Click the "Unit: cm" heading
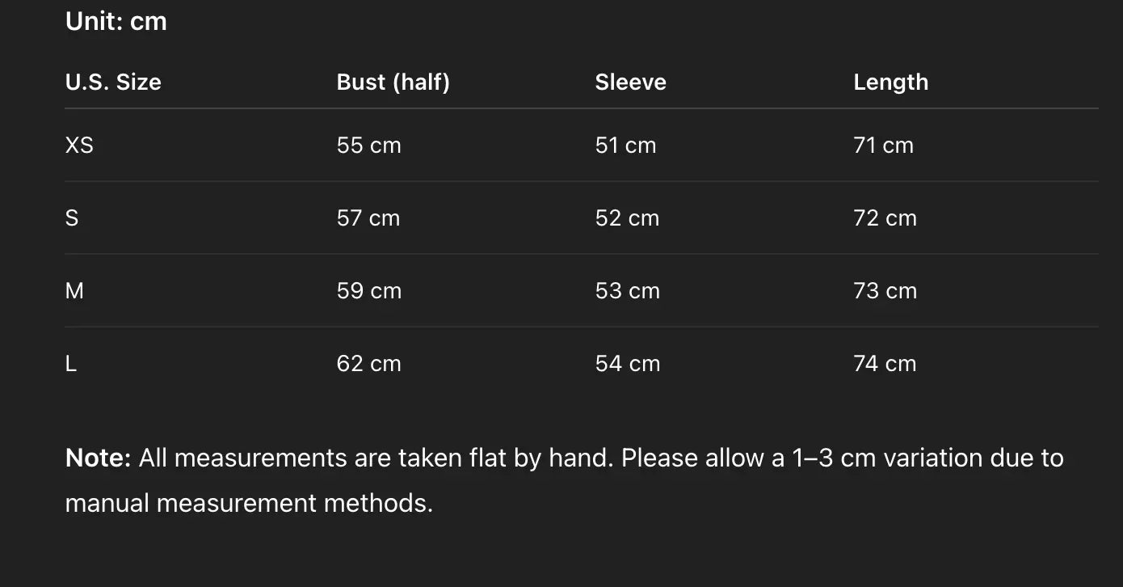Image resolution: width=1123 pixels, height=587 pixels. pos(116,22)
